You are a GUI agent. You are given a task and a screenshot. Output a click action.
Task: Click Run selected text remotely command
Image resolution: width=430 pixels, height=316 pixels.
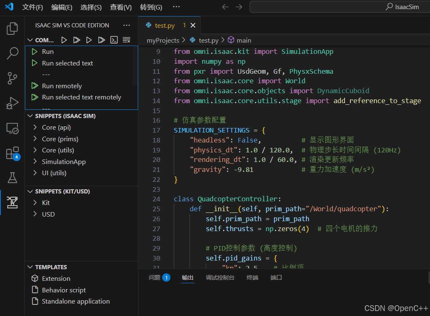[x=81, y=97]
